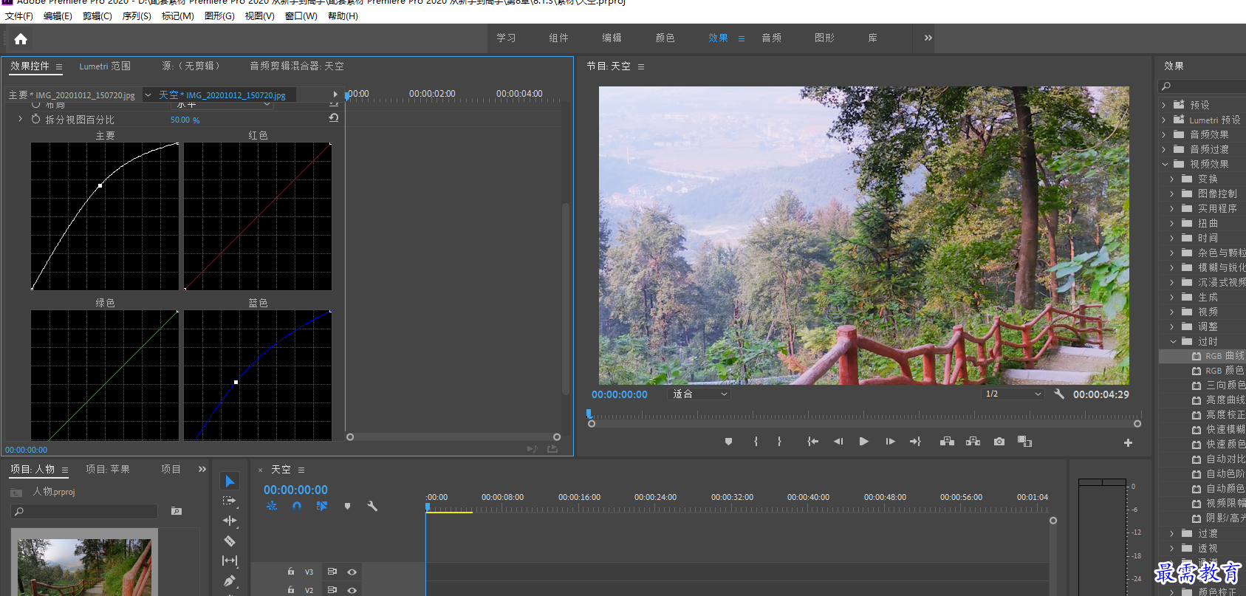
Task: Open Program monitor wrench settings
Action: pyautogui.click(x=1059, y=394)
